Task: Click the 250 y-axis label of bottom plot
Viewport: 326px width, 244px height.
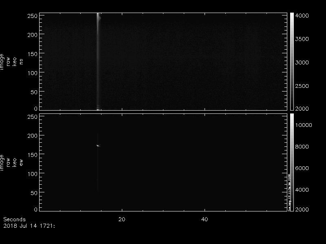Action: tap(32, 117)
